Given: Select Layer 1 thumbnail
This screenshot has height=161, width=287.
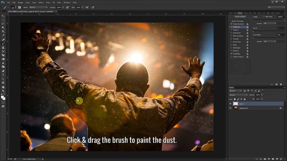Looking at the screenshot, I should coord(235,104).
